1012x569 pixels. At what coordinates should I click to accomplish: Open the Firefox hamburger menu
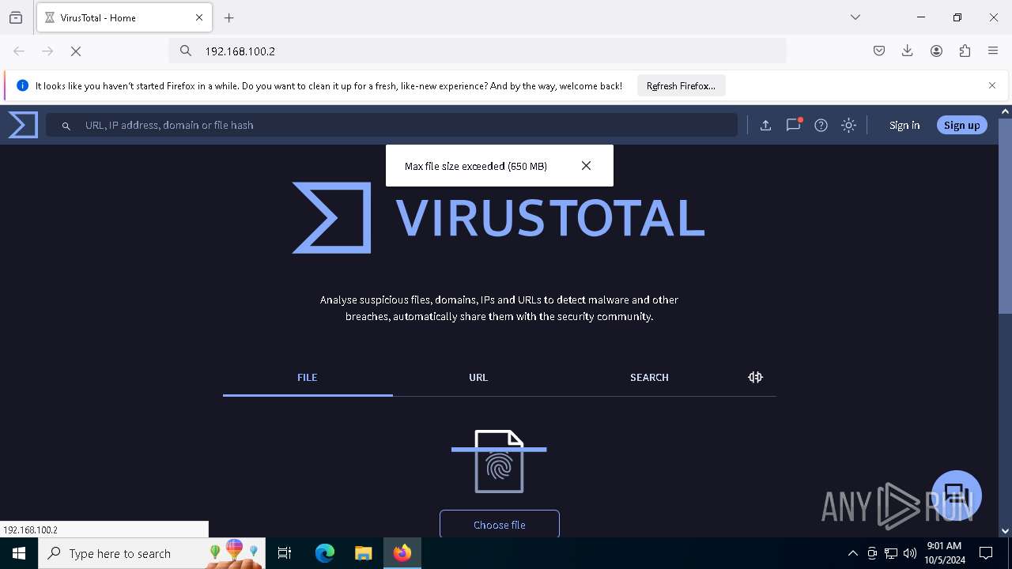coord(993,51)
